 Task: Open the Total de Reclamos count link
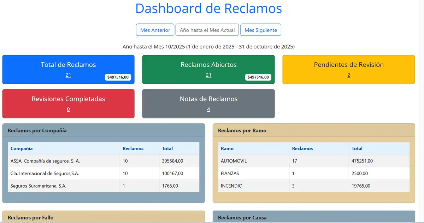click(x=68, y=75)
